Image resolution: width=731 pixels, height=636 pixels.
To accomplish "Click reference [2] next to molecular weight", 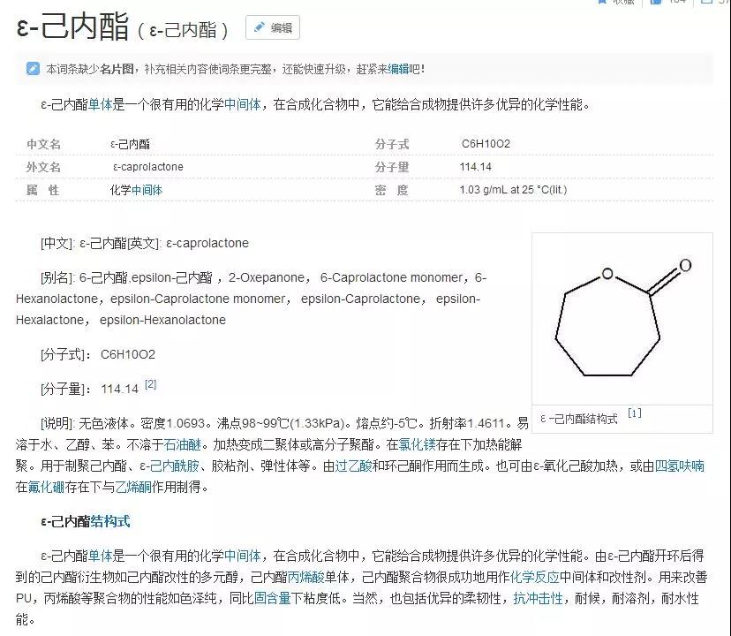I will tap(150, 384).
